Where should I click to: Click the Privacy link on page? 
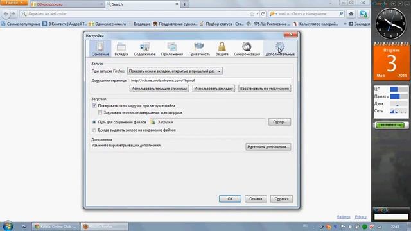(361, 217)
